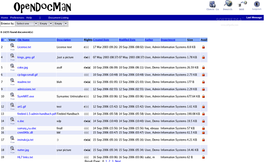Open the kings_grey.gif file link
Image resolution: width=265 pixels, height=162 pixels.
click(26, 57)
